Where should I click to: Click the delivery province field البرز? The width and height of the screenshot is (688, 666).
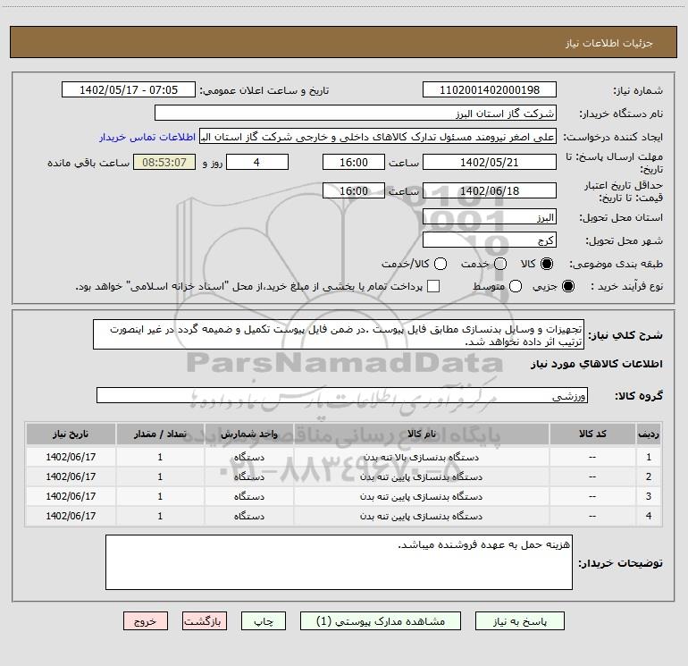pos(490,217)
